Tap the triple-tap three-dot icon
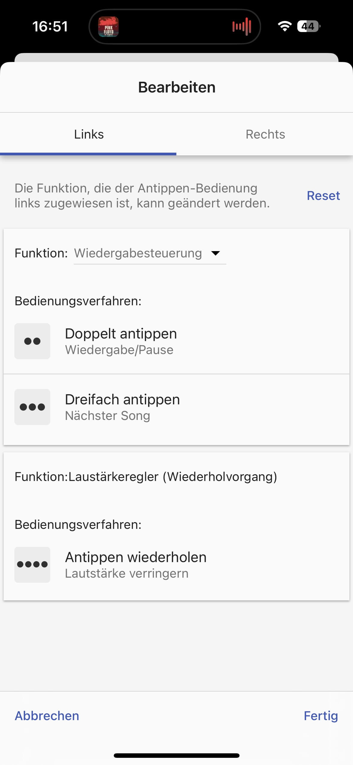This screenshot has width=353, height=765. tap(32, 407)
